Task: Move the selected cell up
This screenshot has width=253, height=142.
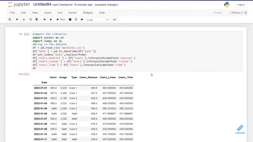Action: coord(45,20)
